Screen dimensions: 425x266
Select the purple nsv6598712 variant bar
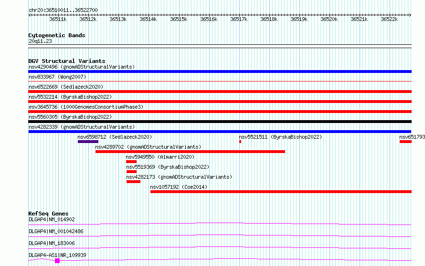[88, 142]
